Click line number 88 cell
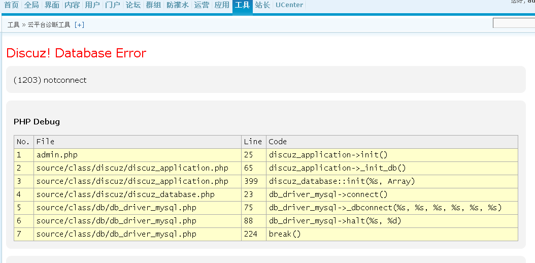Screen dimensions: 535x263 pyautogui.click(x=253, y=221)
